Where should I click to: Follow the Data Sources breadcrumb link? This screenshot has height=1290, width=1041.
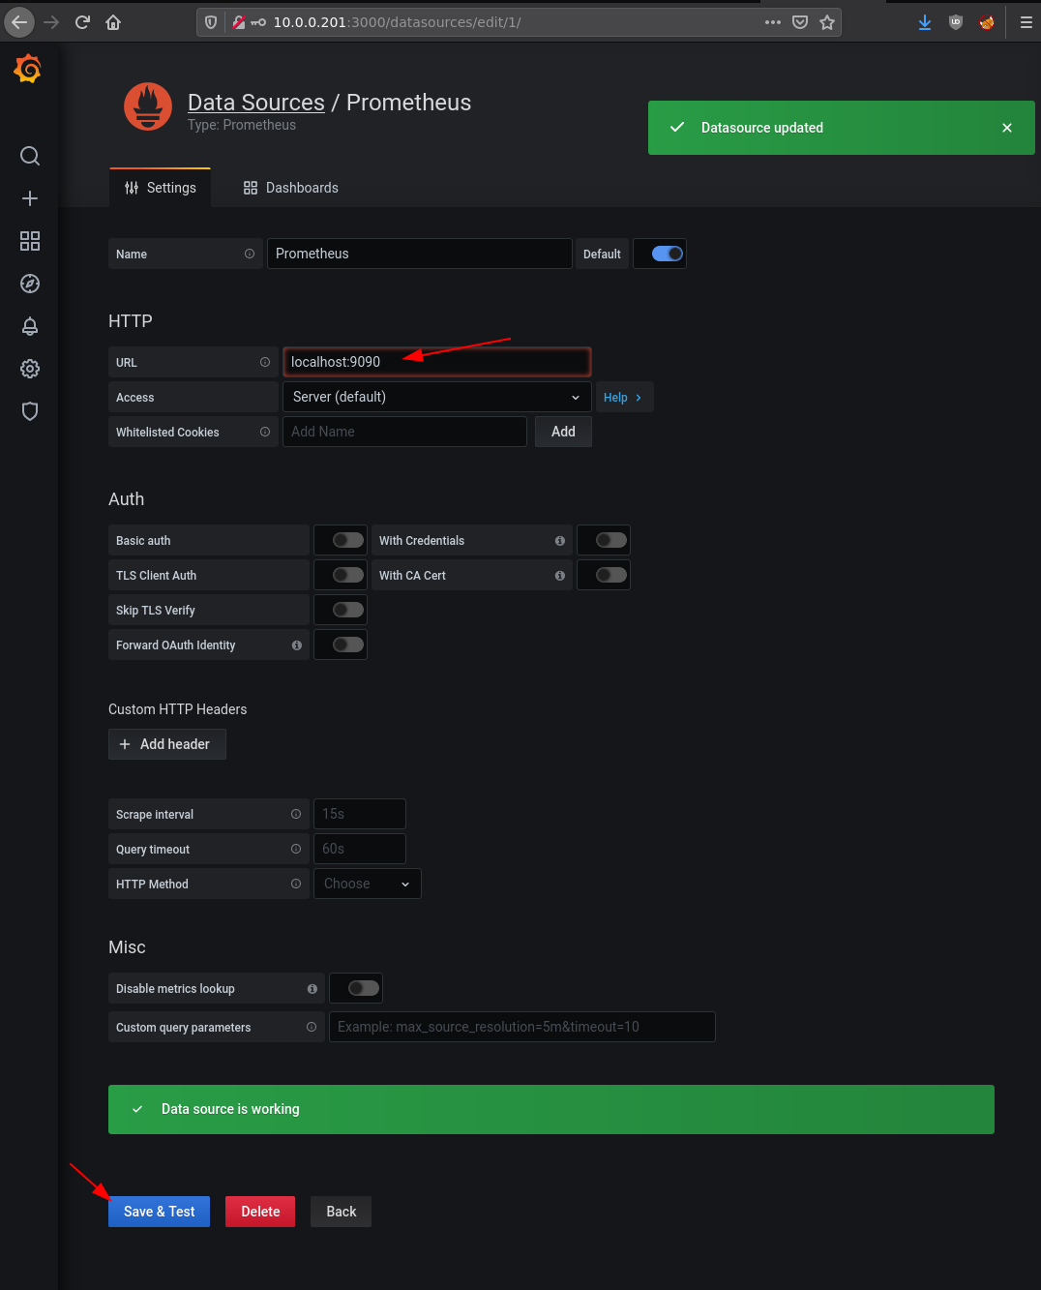point(256,103)
